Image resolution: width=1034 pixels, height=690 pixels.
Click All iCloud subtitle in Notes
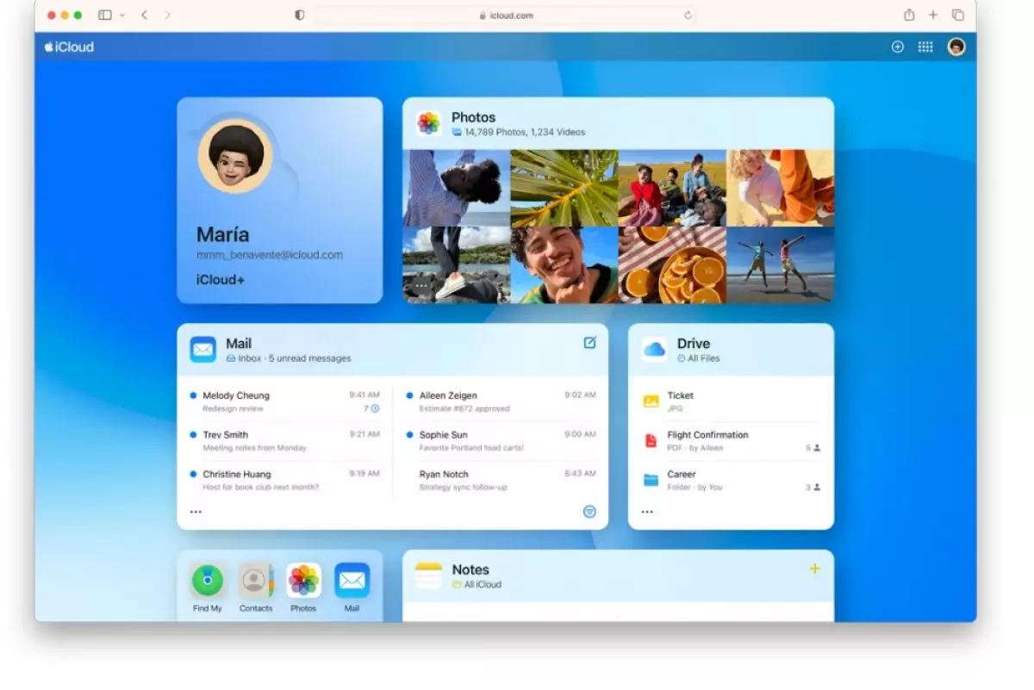[x=477, y=585]
